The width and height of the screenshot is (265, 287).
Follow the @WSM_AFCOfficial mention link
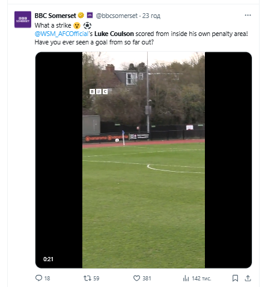[61, 34]
